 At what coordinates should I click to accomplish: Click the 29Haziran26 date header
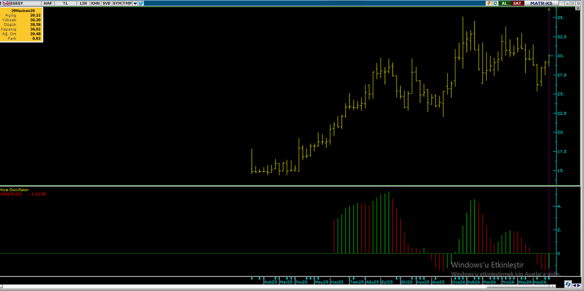pyautogui.click(x=23, y=10)
